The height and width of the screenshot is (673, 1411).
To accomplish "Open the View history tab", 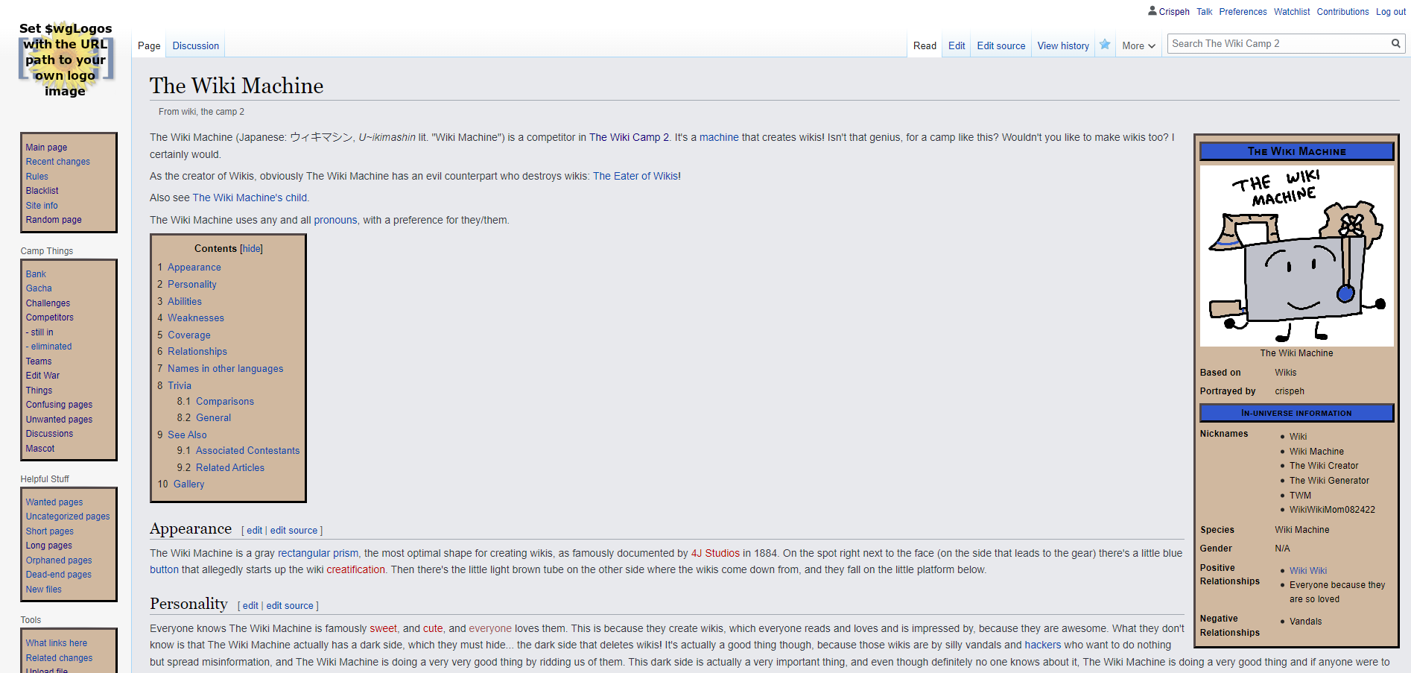I will coord(1062,46).
